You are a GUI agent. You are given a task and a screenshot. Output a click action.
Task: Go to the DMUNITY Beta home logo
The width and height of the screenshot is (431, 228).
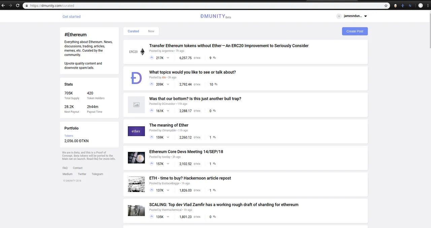[x=215, y=16]
